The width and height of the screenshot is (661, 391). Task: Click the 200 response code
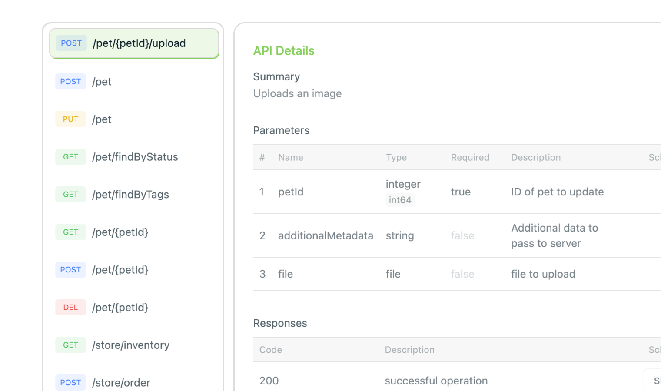(269, 381)
